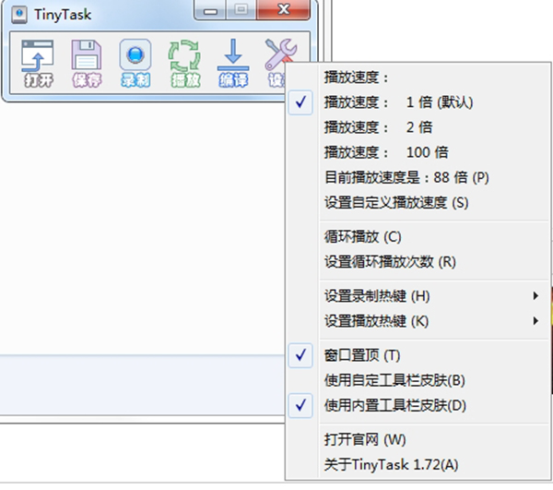Viewport: 553px width, 490px height.
Task: Click the wrench settings icon in toolbar
Action: point(277,58)
